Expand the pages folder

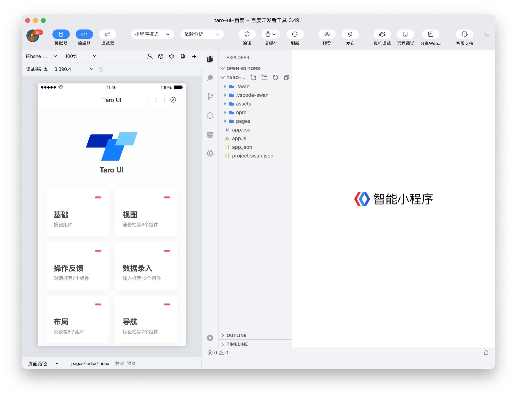pos(243,121)
